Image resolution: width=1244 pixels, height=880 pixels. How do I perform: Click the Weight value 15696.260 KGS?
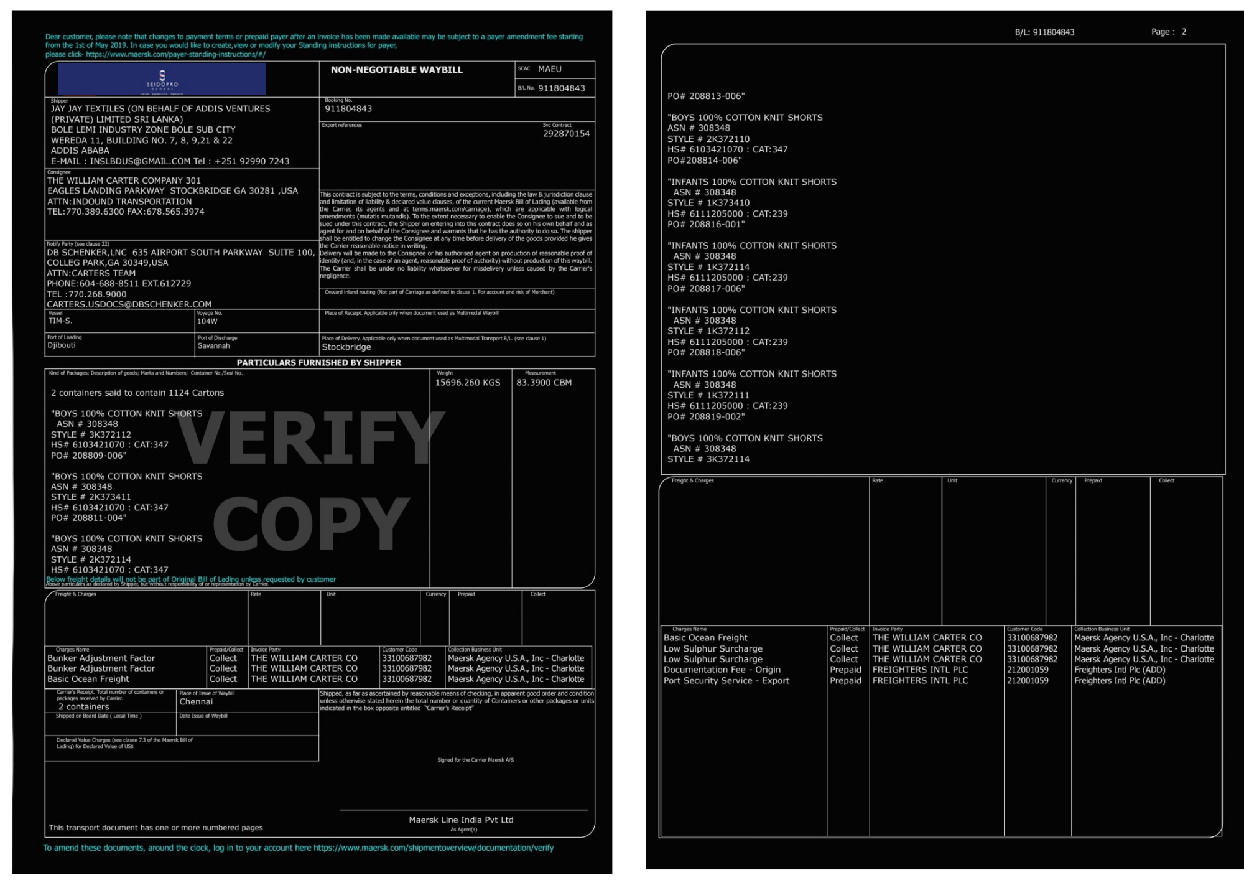467,383
